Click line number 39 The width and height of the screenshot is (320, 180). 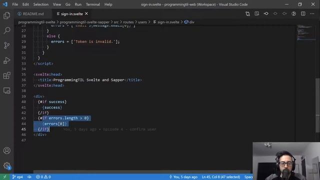coord(23,96)
